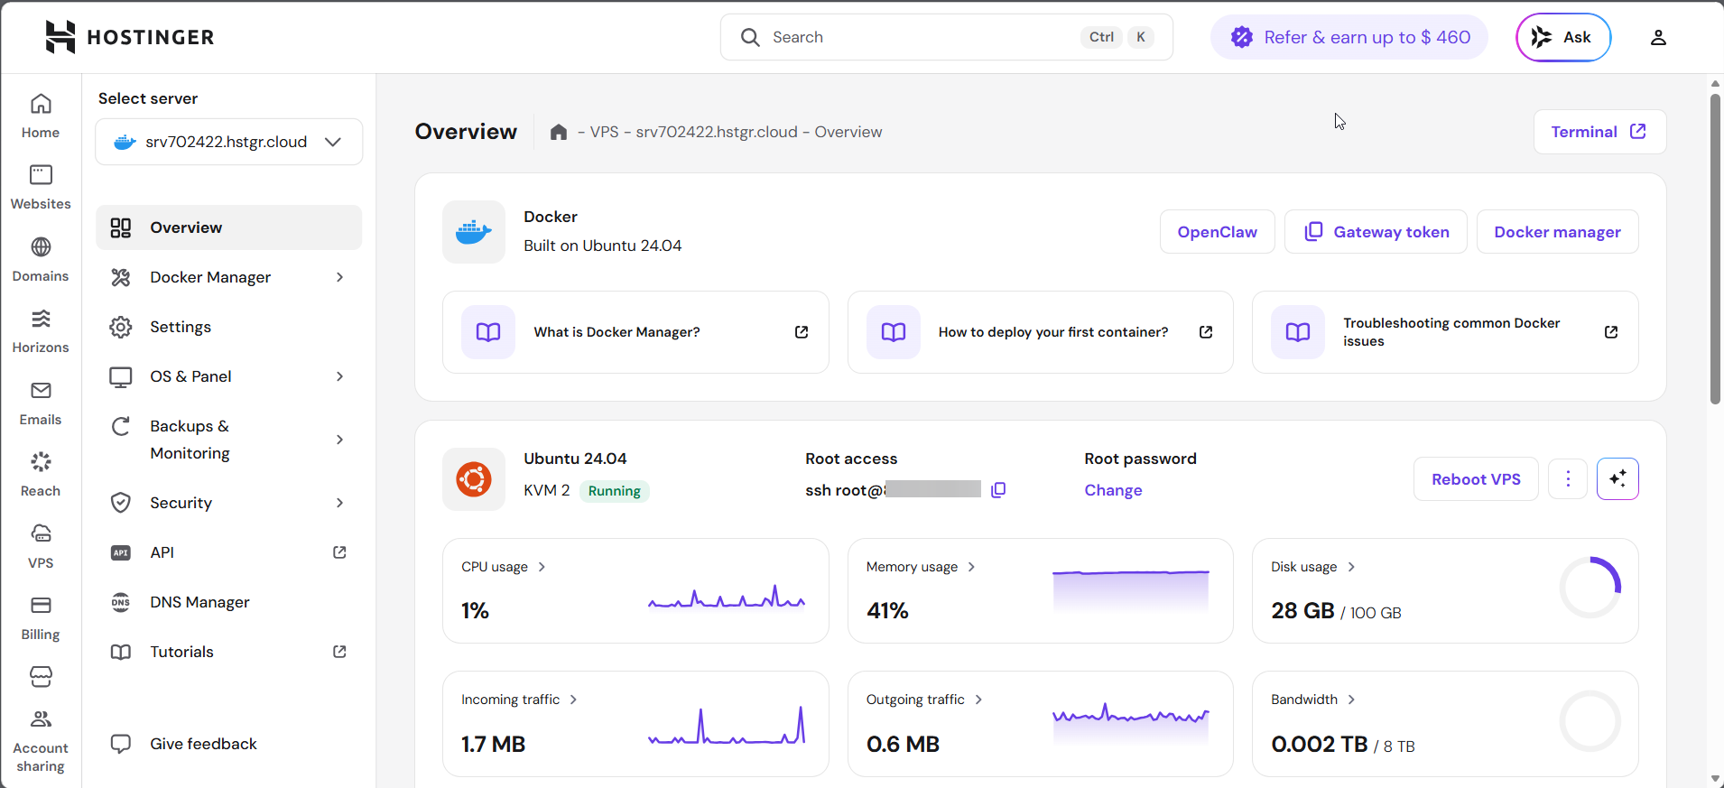Open the server selector dropdown
The height and width of the screenshot is (788, 1724).
[229, 142]
